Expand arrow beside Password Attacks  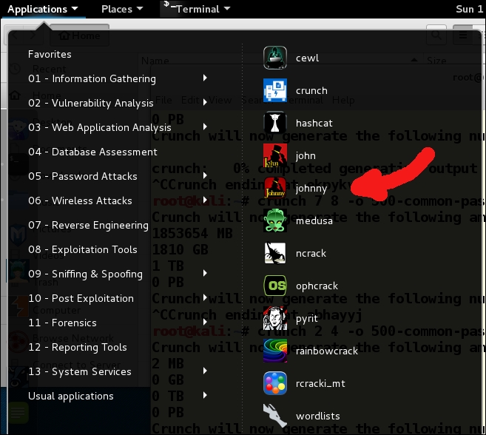tap(205, 175)
